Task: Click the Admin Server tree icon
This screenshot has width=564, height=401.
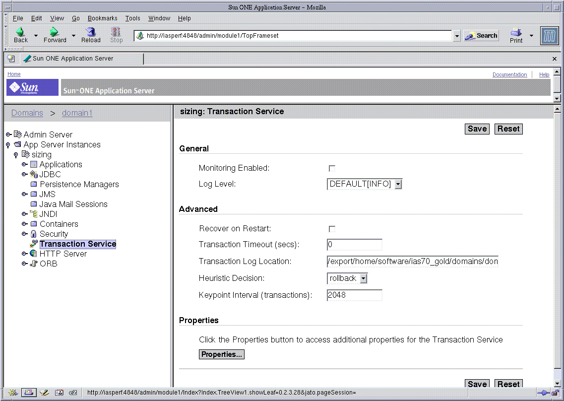Action: pyautogui.click(x=18, y=134)
